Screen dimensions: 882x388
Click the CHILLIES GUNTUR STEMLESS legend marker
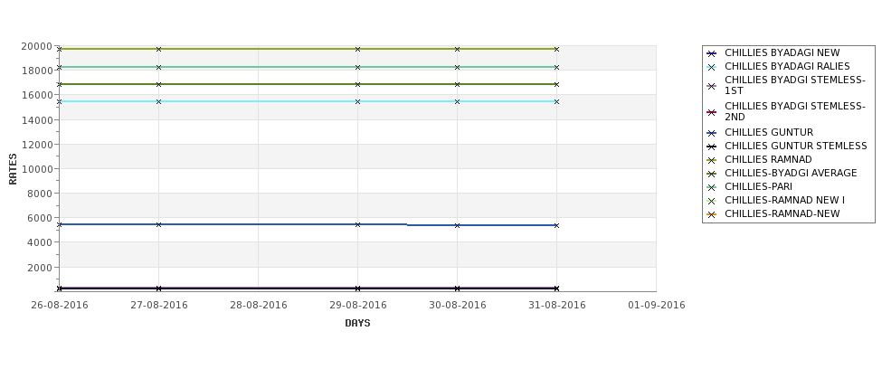pyautogui.click(x=712, y=147)
